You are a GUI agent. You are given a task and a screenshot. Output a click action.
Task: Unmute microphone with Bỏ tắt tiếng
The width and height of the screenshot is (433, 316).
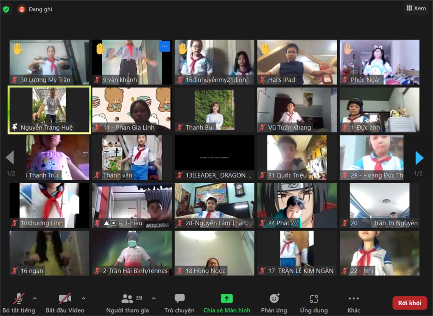click(19, 298)
